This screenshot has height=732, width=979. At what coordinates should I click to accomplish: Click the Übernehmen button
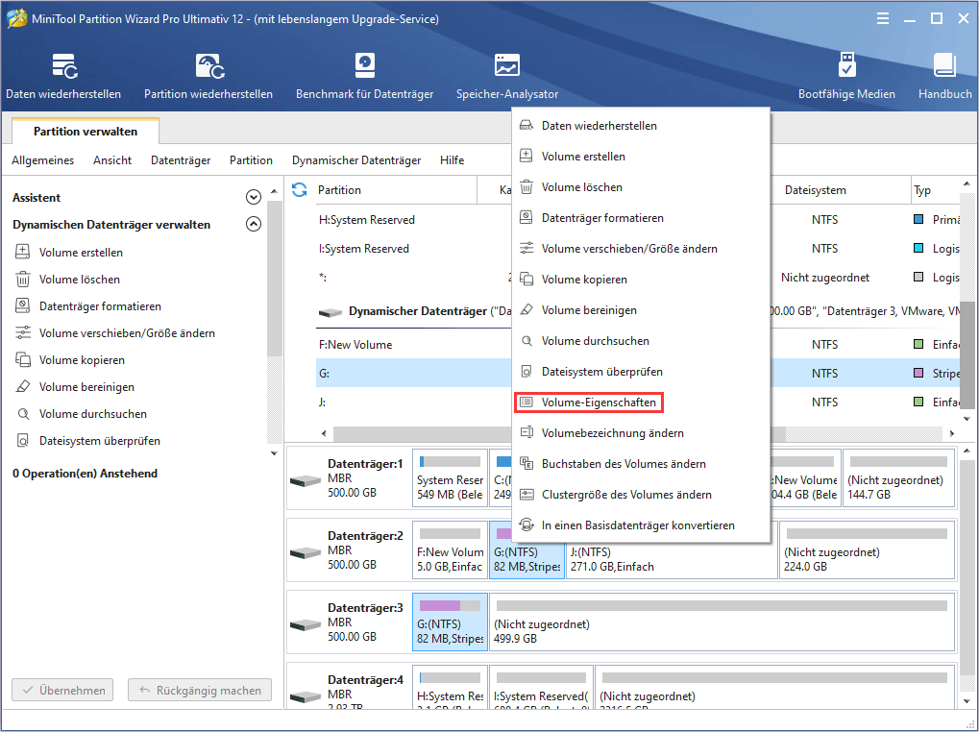pos(62,690)
